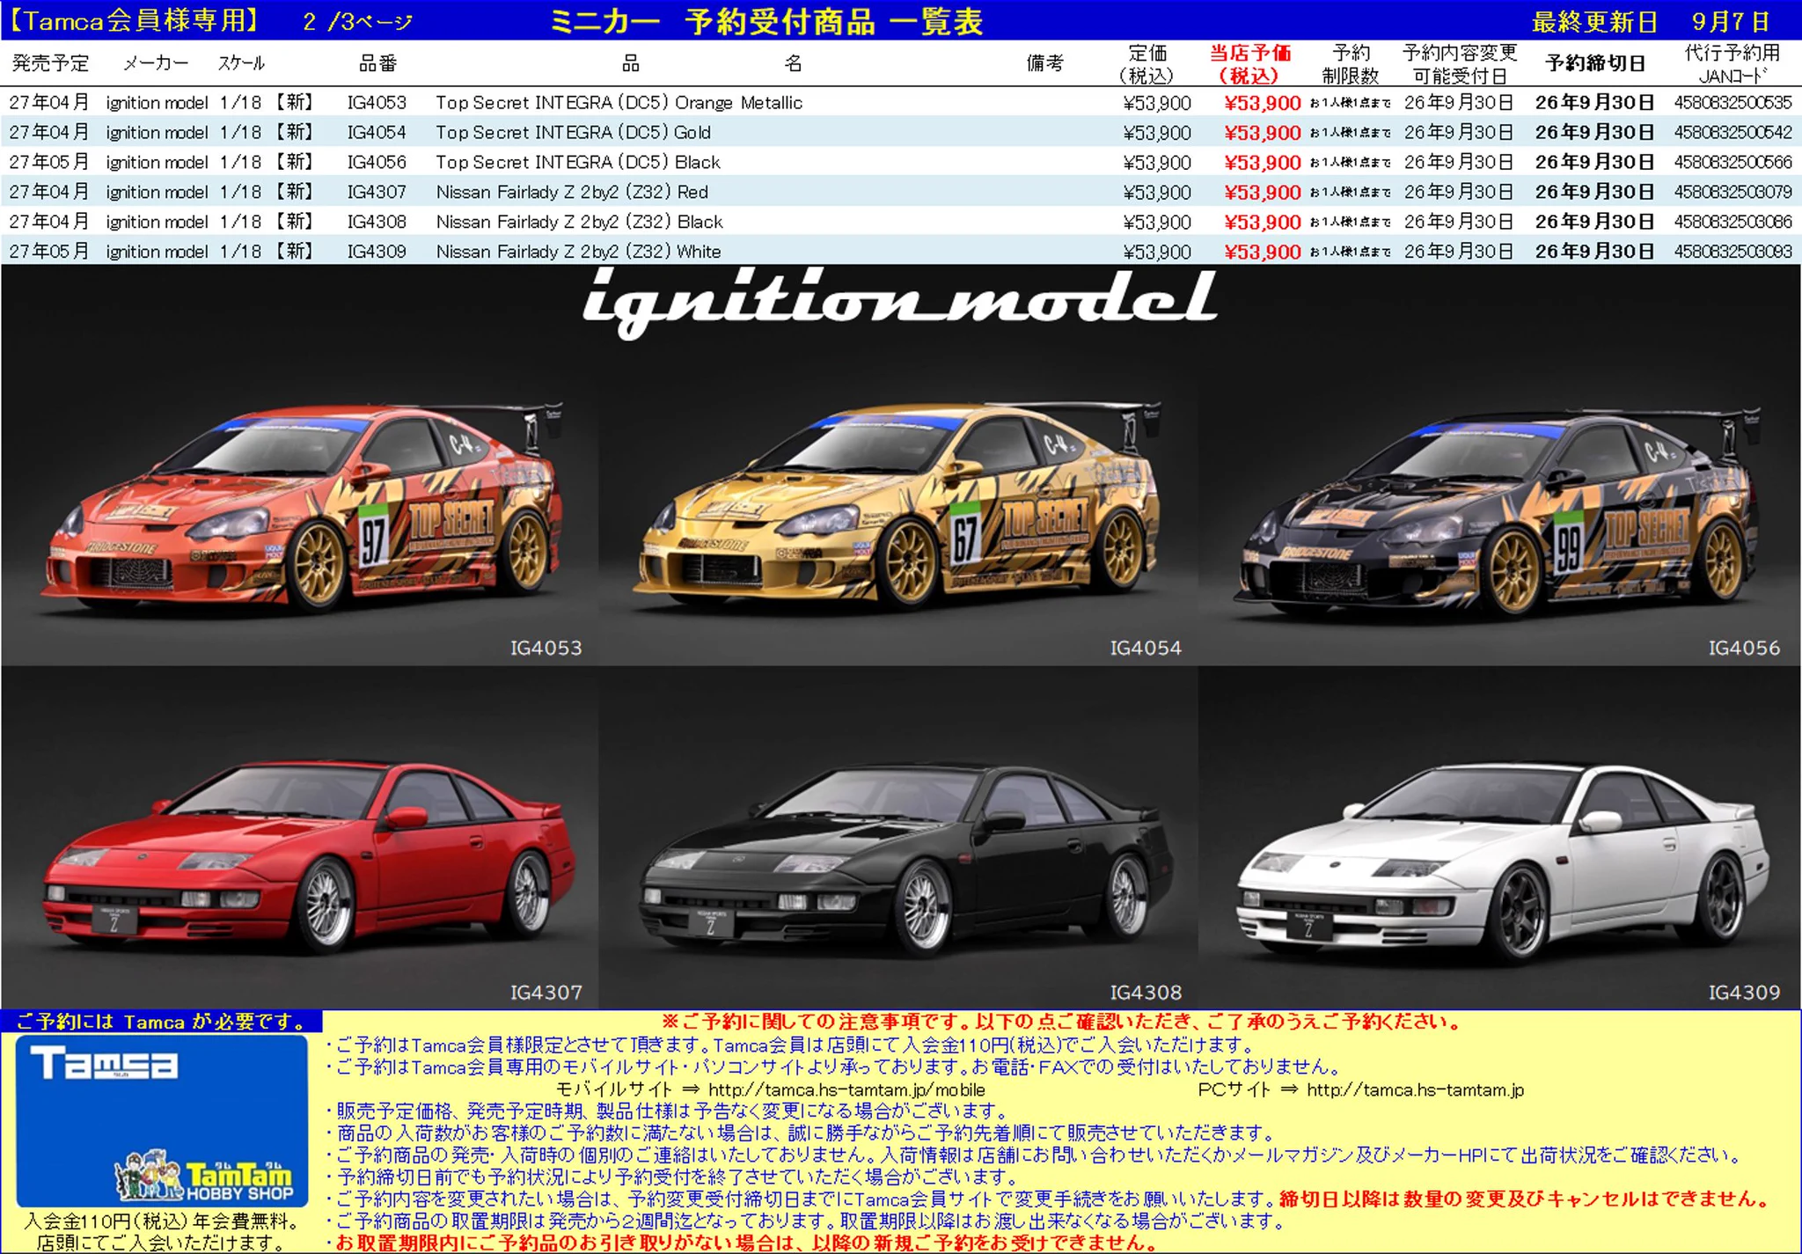Click the IG4309 caption under white Fairlady
The height and width of the screenshot is (1254, 1802).
[1744, 993]
